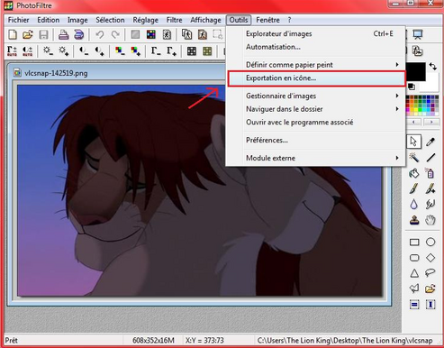Viewport: 444px width, 348px height.
Task: Click the Open file folder icon
Action: click(x=28, y=34)
